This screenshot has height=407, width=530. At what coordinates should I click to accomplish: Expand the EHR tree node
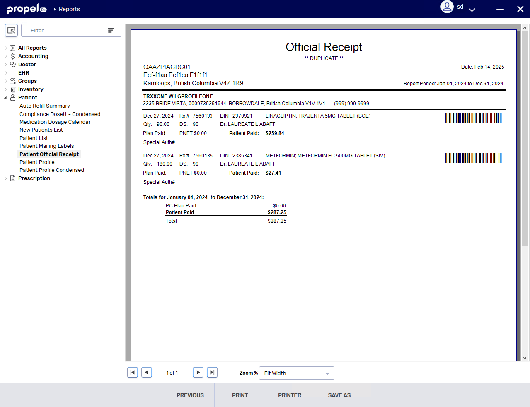[x=6, y=73]
